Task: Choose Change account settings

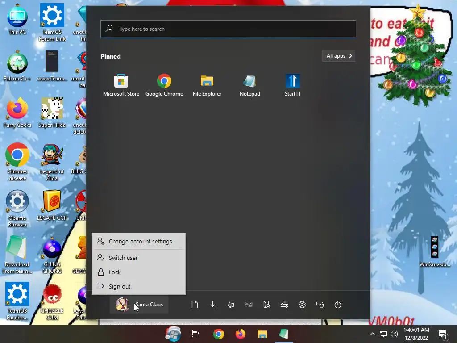Action: click(x=139, y=241)
